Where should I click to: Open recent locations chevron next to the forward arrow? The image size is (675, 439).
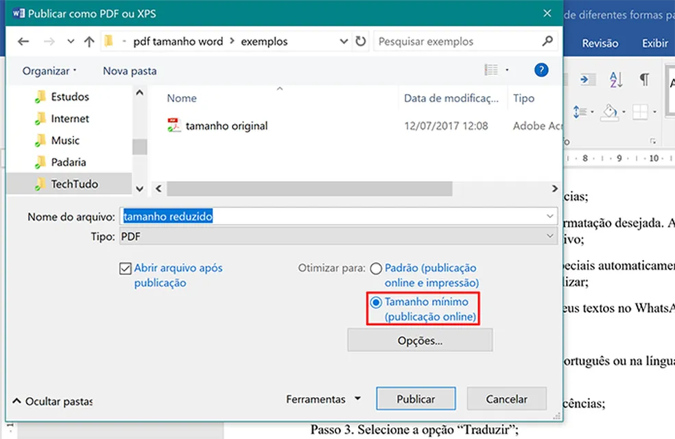click(x=71, y=41)
